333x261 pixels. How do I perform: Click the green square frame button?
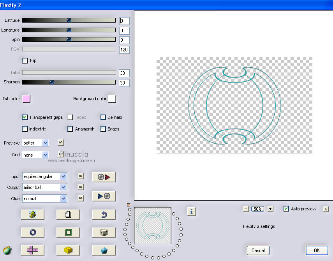(68, 232)
